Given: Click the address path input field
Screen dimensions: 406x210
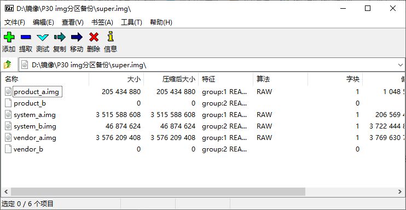Looking at the screenshot, I should pos(212,65).
